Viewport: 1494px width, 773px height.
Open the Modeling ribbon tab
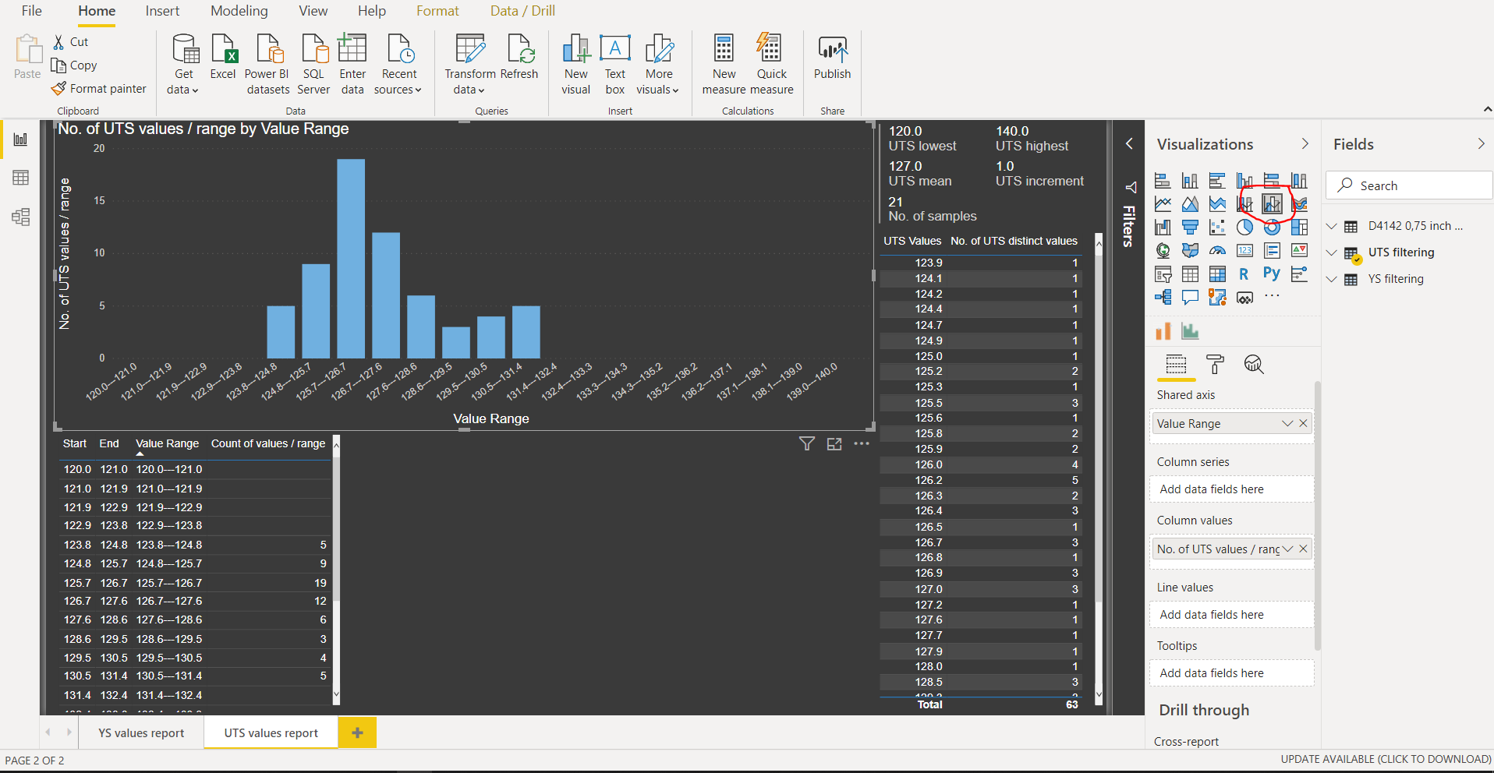pos(239,11)
